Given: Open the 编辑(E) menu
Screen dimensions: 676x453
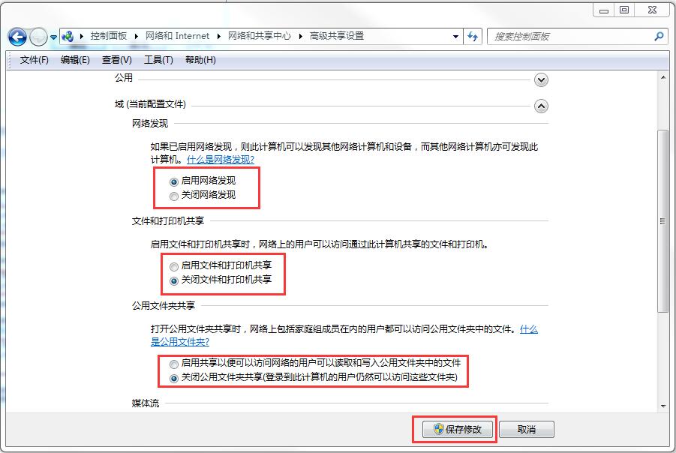Looking at the screenshot, I should 75,60.
